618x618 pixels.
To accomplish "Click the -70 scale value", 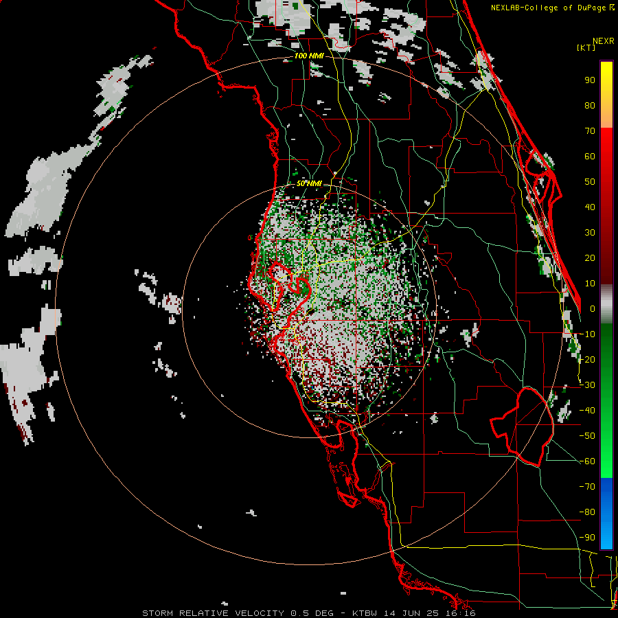I will coord(587,487).
